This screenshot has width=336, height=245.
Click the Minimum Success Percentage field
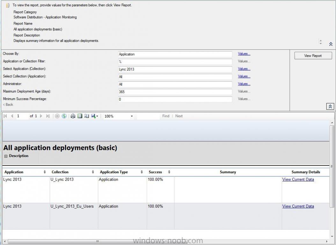(x=175, y=99)
